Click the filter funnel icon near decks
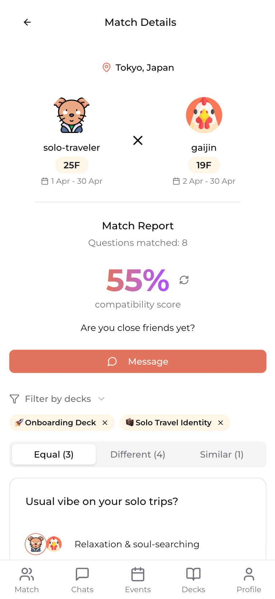Viewport: 275px width, 599px height. (14, 399)
